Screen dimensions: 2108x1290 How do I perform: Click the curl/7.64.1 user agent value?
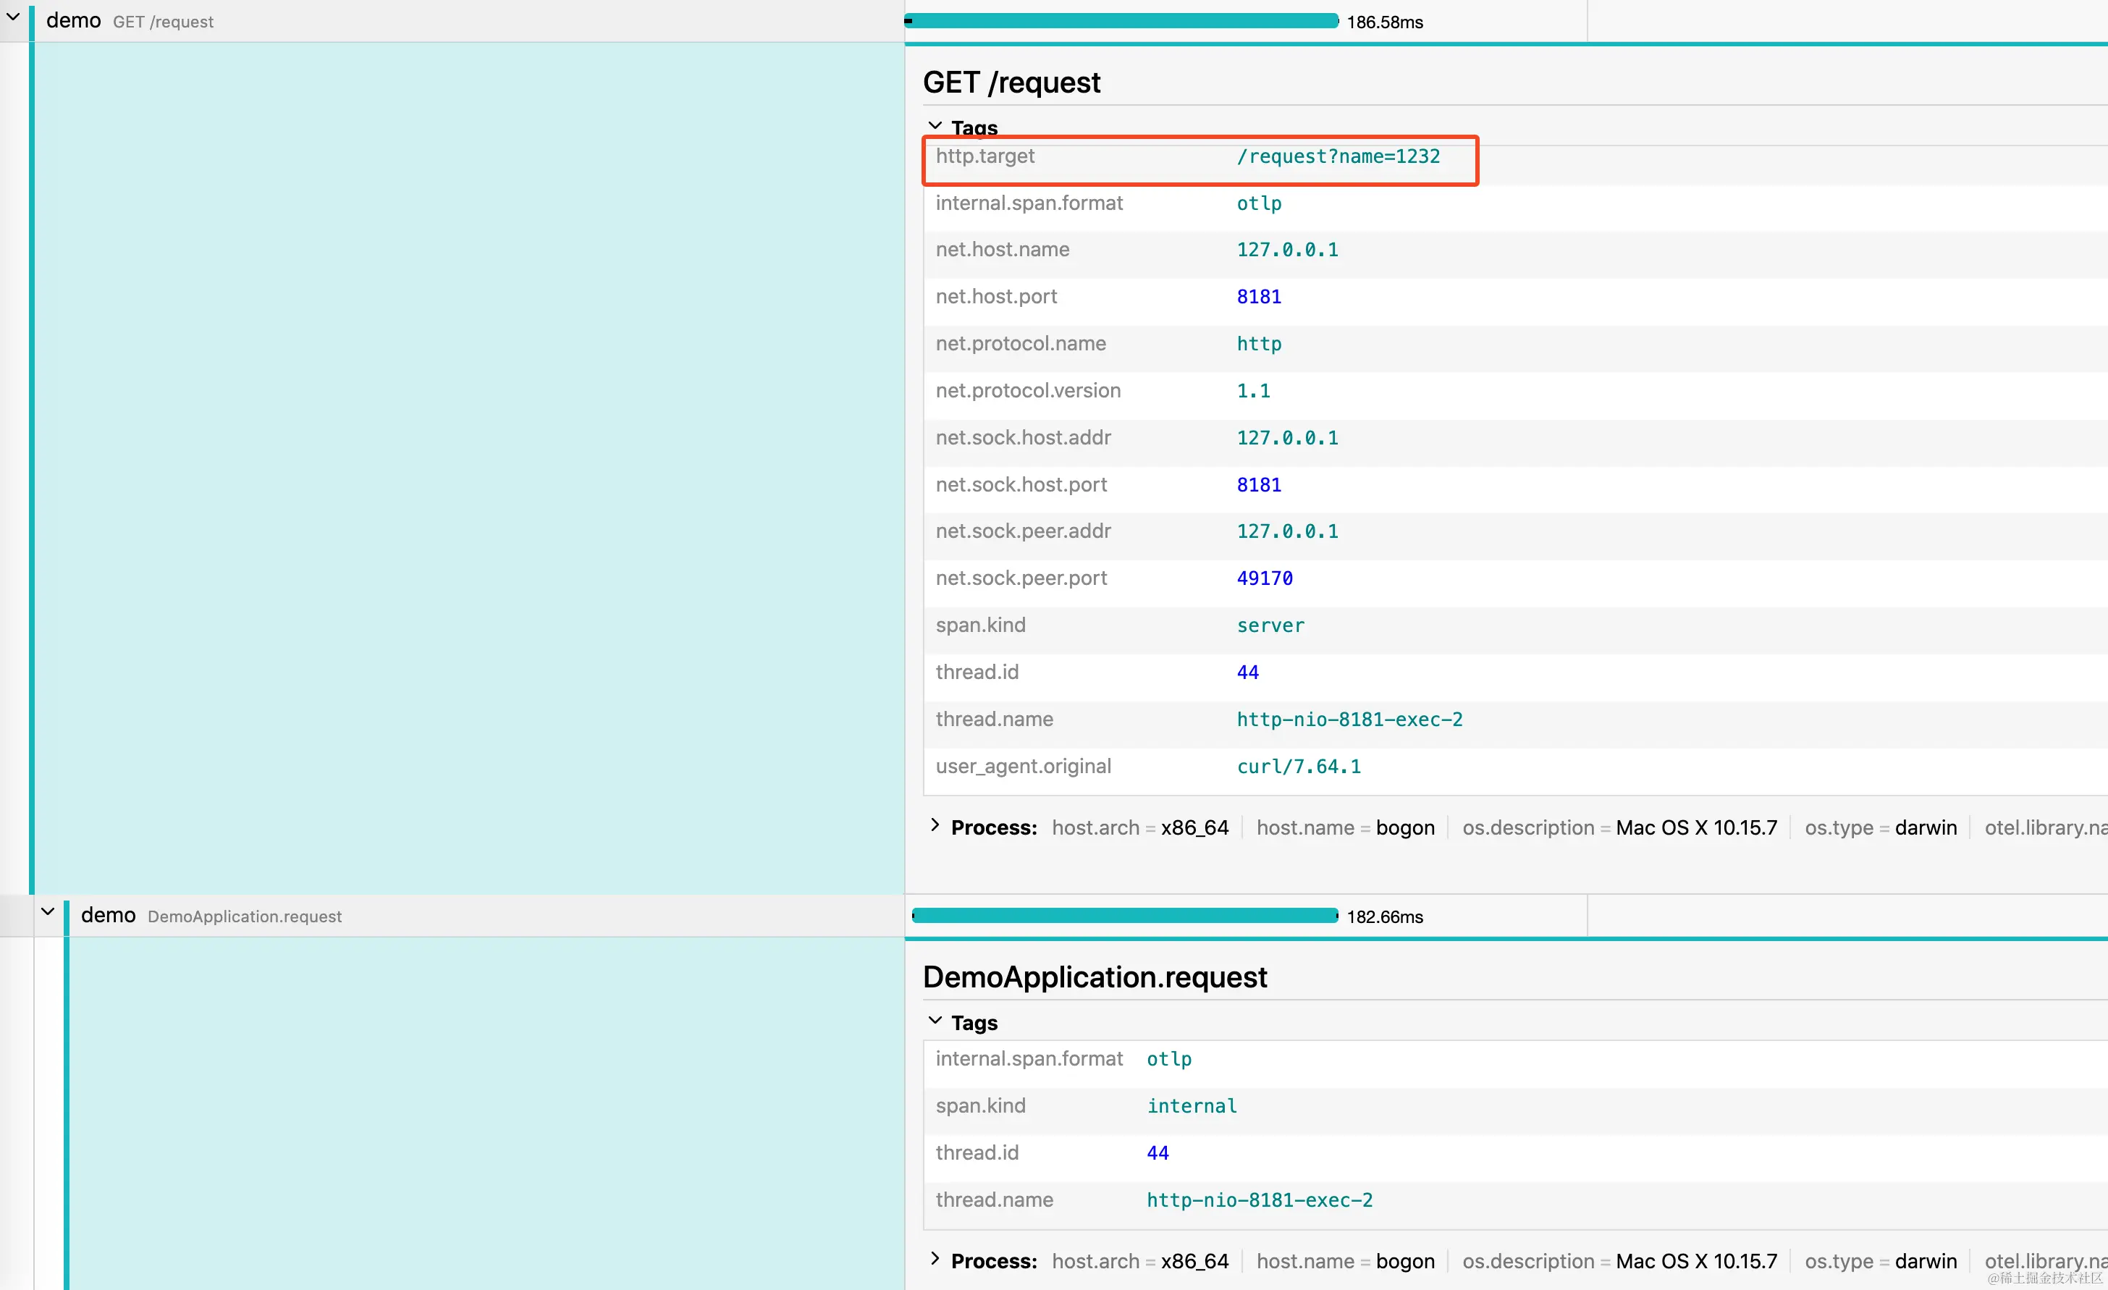click(1298, 767)
